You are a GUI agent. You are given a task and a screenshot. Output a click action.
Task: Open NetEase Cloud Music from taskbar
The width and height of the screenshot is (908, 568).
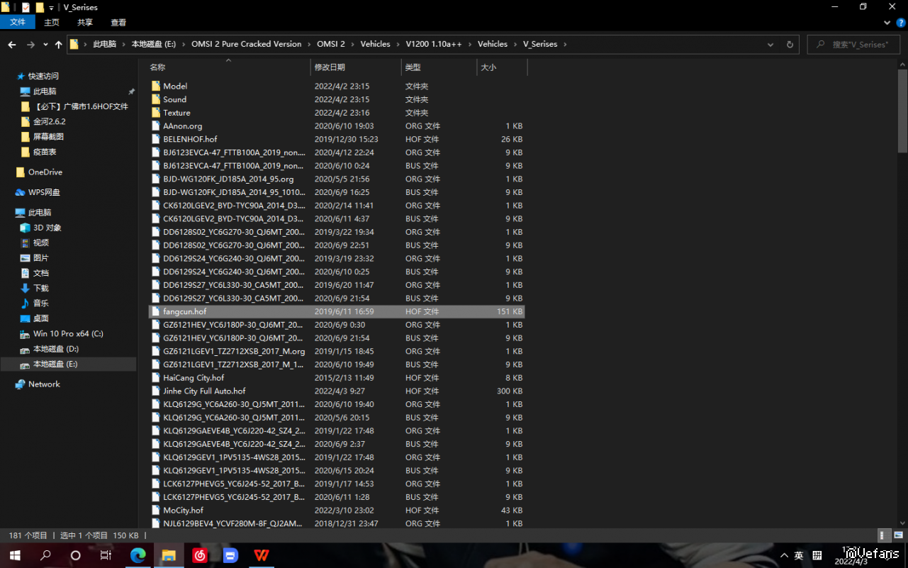pos(200,555)
